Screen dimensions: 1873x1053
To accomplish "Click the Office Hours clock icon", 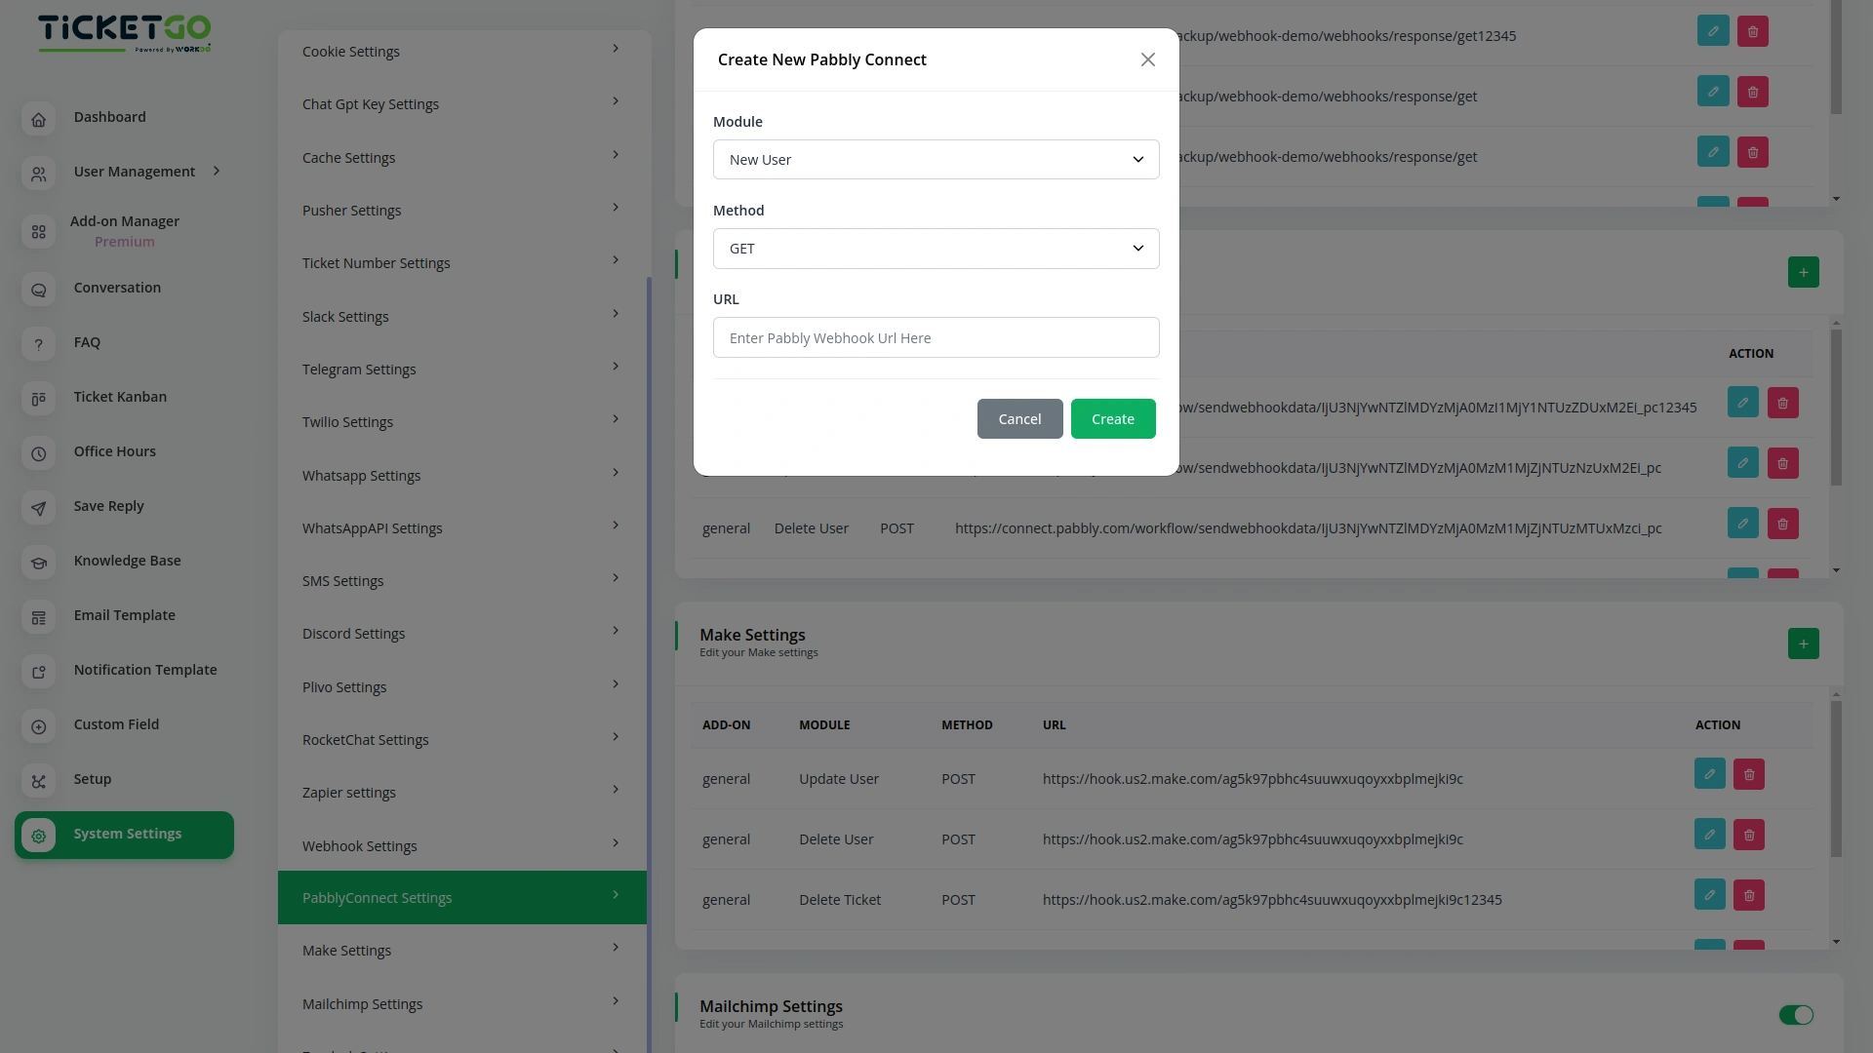I will coord(38,453).
